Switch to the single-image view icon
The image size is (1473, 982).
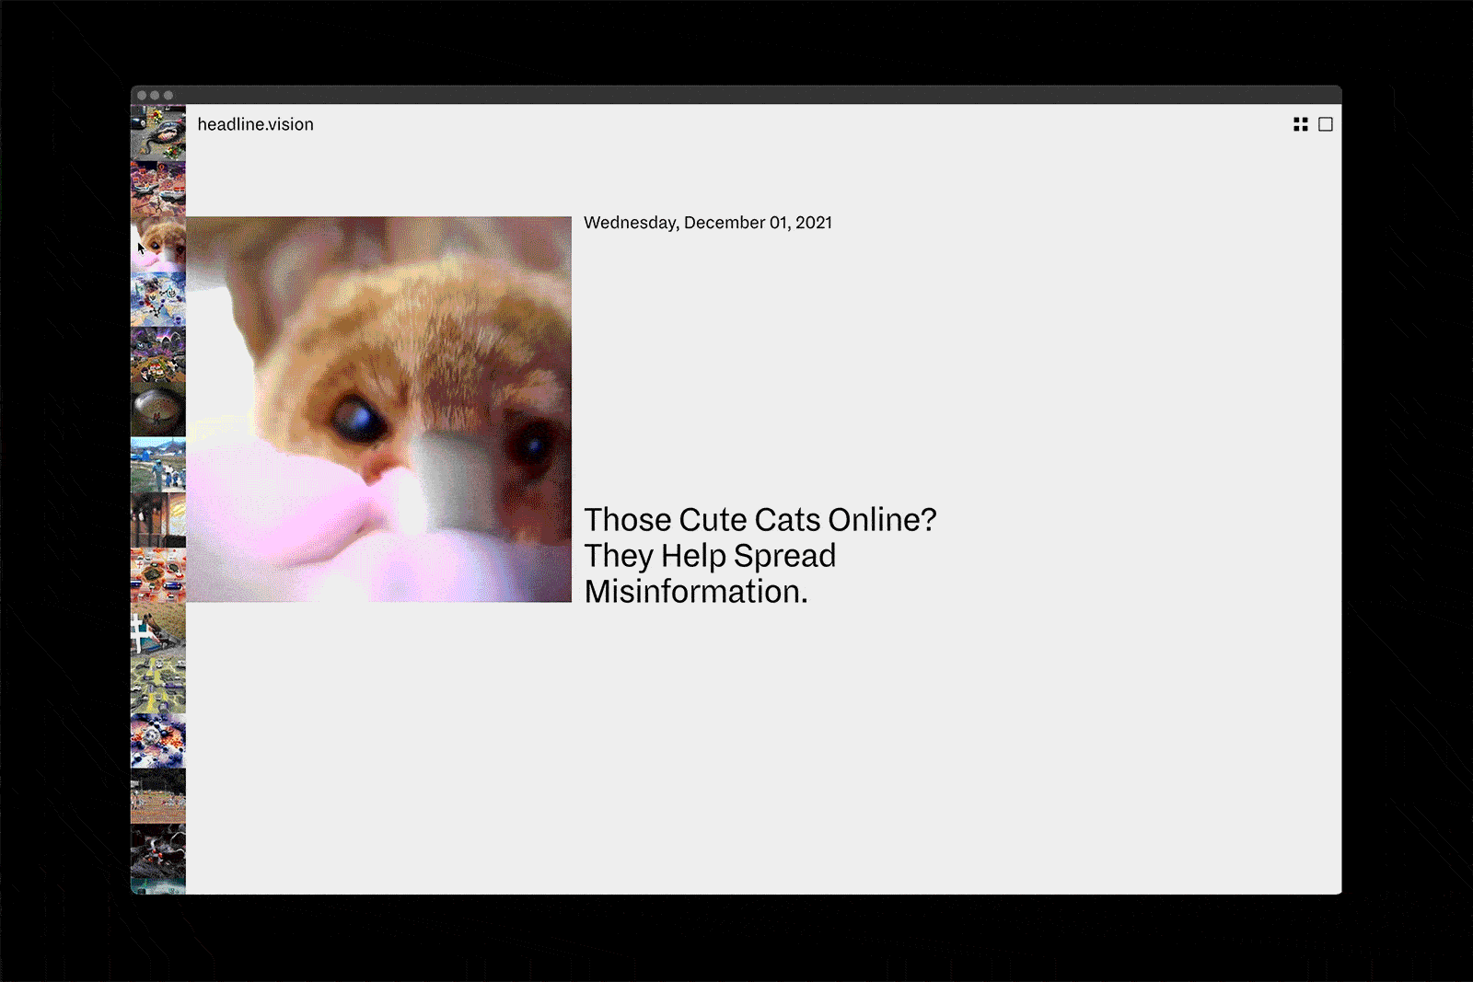1326,124
